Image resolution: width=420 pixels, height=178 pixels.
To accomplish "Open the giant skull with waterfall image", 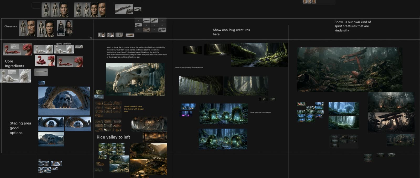I will coord(135,79).
